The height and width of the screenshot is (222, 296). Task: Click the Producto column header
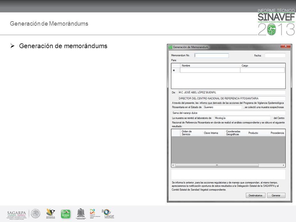pos(258,133)
